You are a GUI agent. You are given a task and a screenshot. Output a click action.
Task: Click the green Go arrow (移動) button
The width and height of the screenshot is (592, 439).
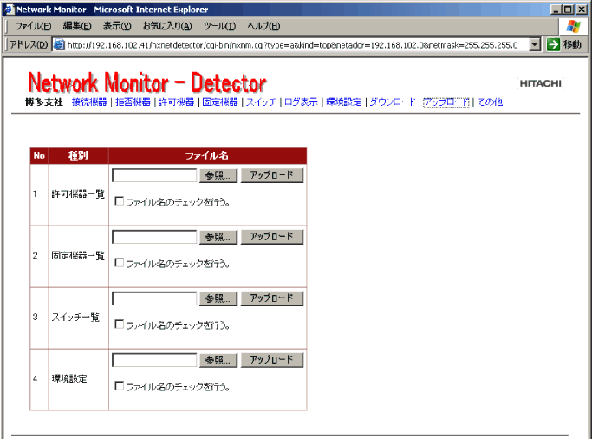553,44
